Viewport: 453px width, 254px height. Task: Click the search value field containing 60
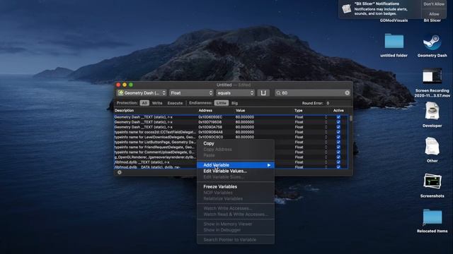pos(312,92)
